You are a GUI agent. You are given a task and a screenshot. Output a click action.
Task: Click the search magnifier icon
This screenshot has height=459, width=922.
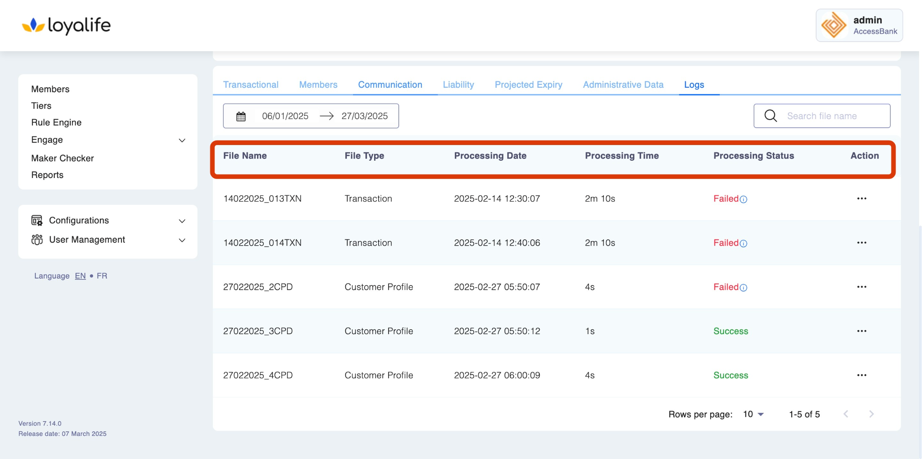(x=770, y=116)
